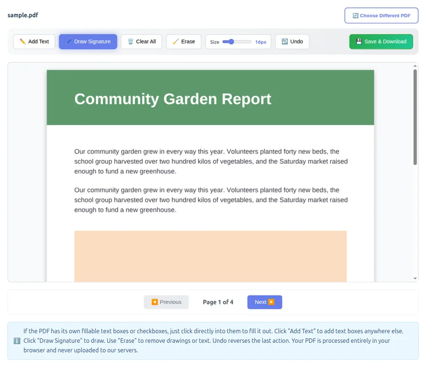Click the blue info icon in the hint box
This screenshot has height=367, width=426.
(x=17, y=340)
